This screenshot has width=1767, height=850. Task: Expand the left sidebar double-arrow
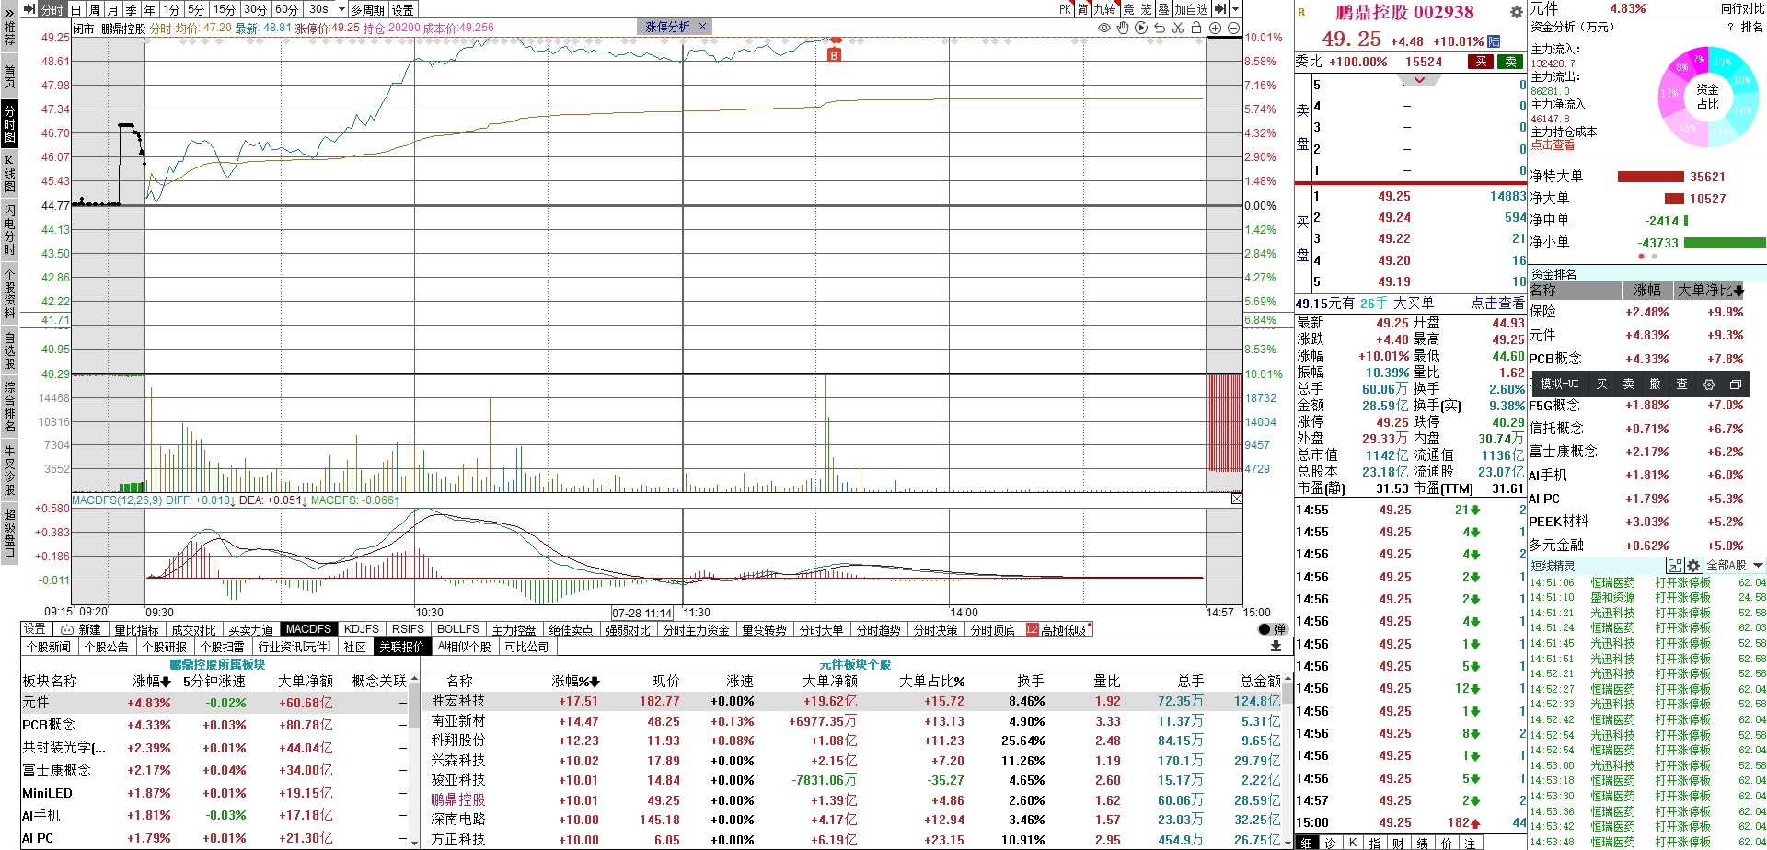pos(9,13)
